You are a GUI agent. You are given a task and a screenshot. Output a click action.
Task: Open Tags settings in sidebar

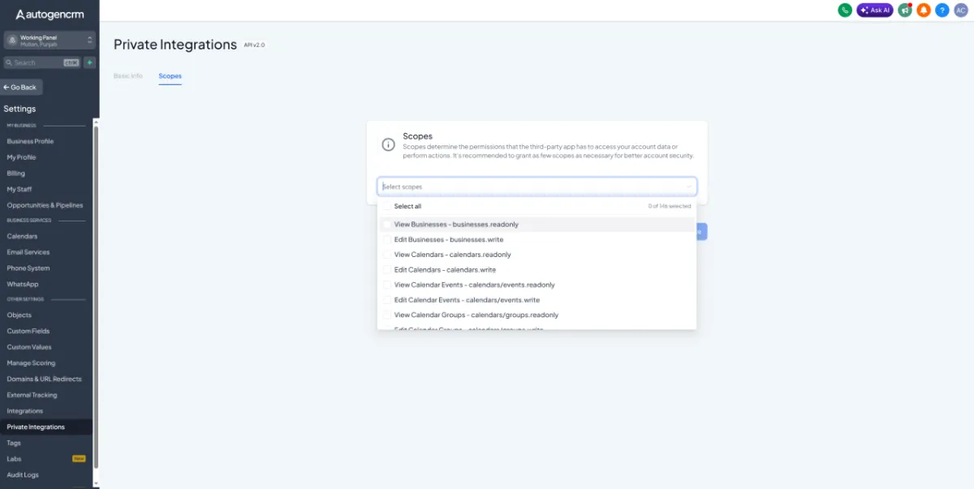tap(14, 443)
